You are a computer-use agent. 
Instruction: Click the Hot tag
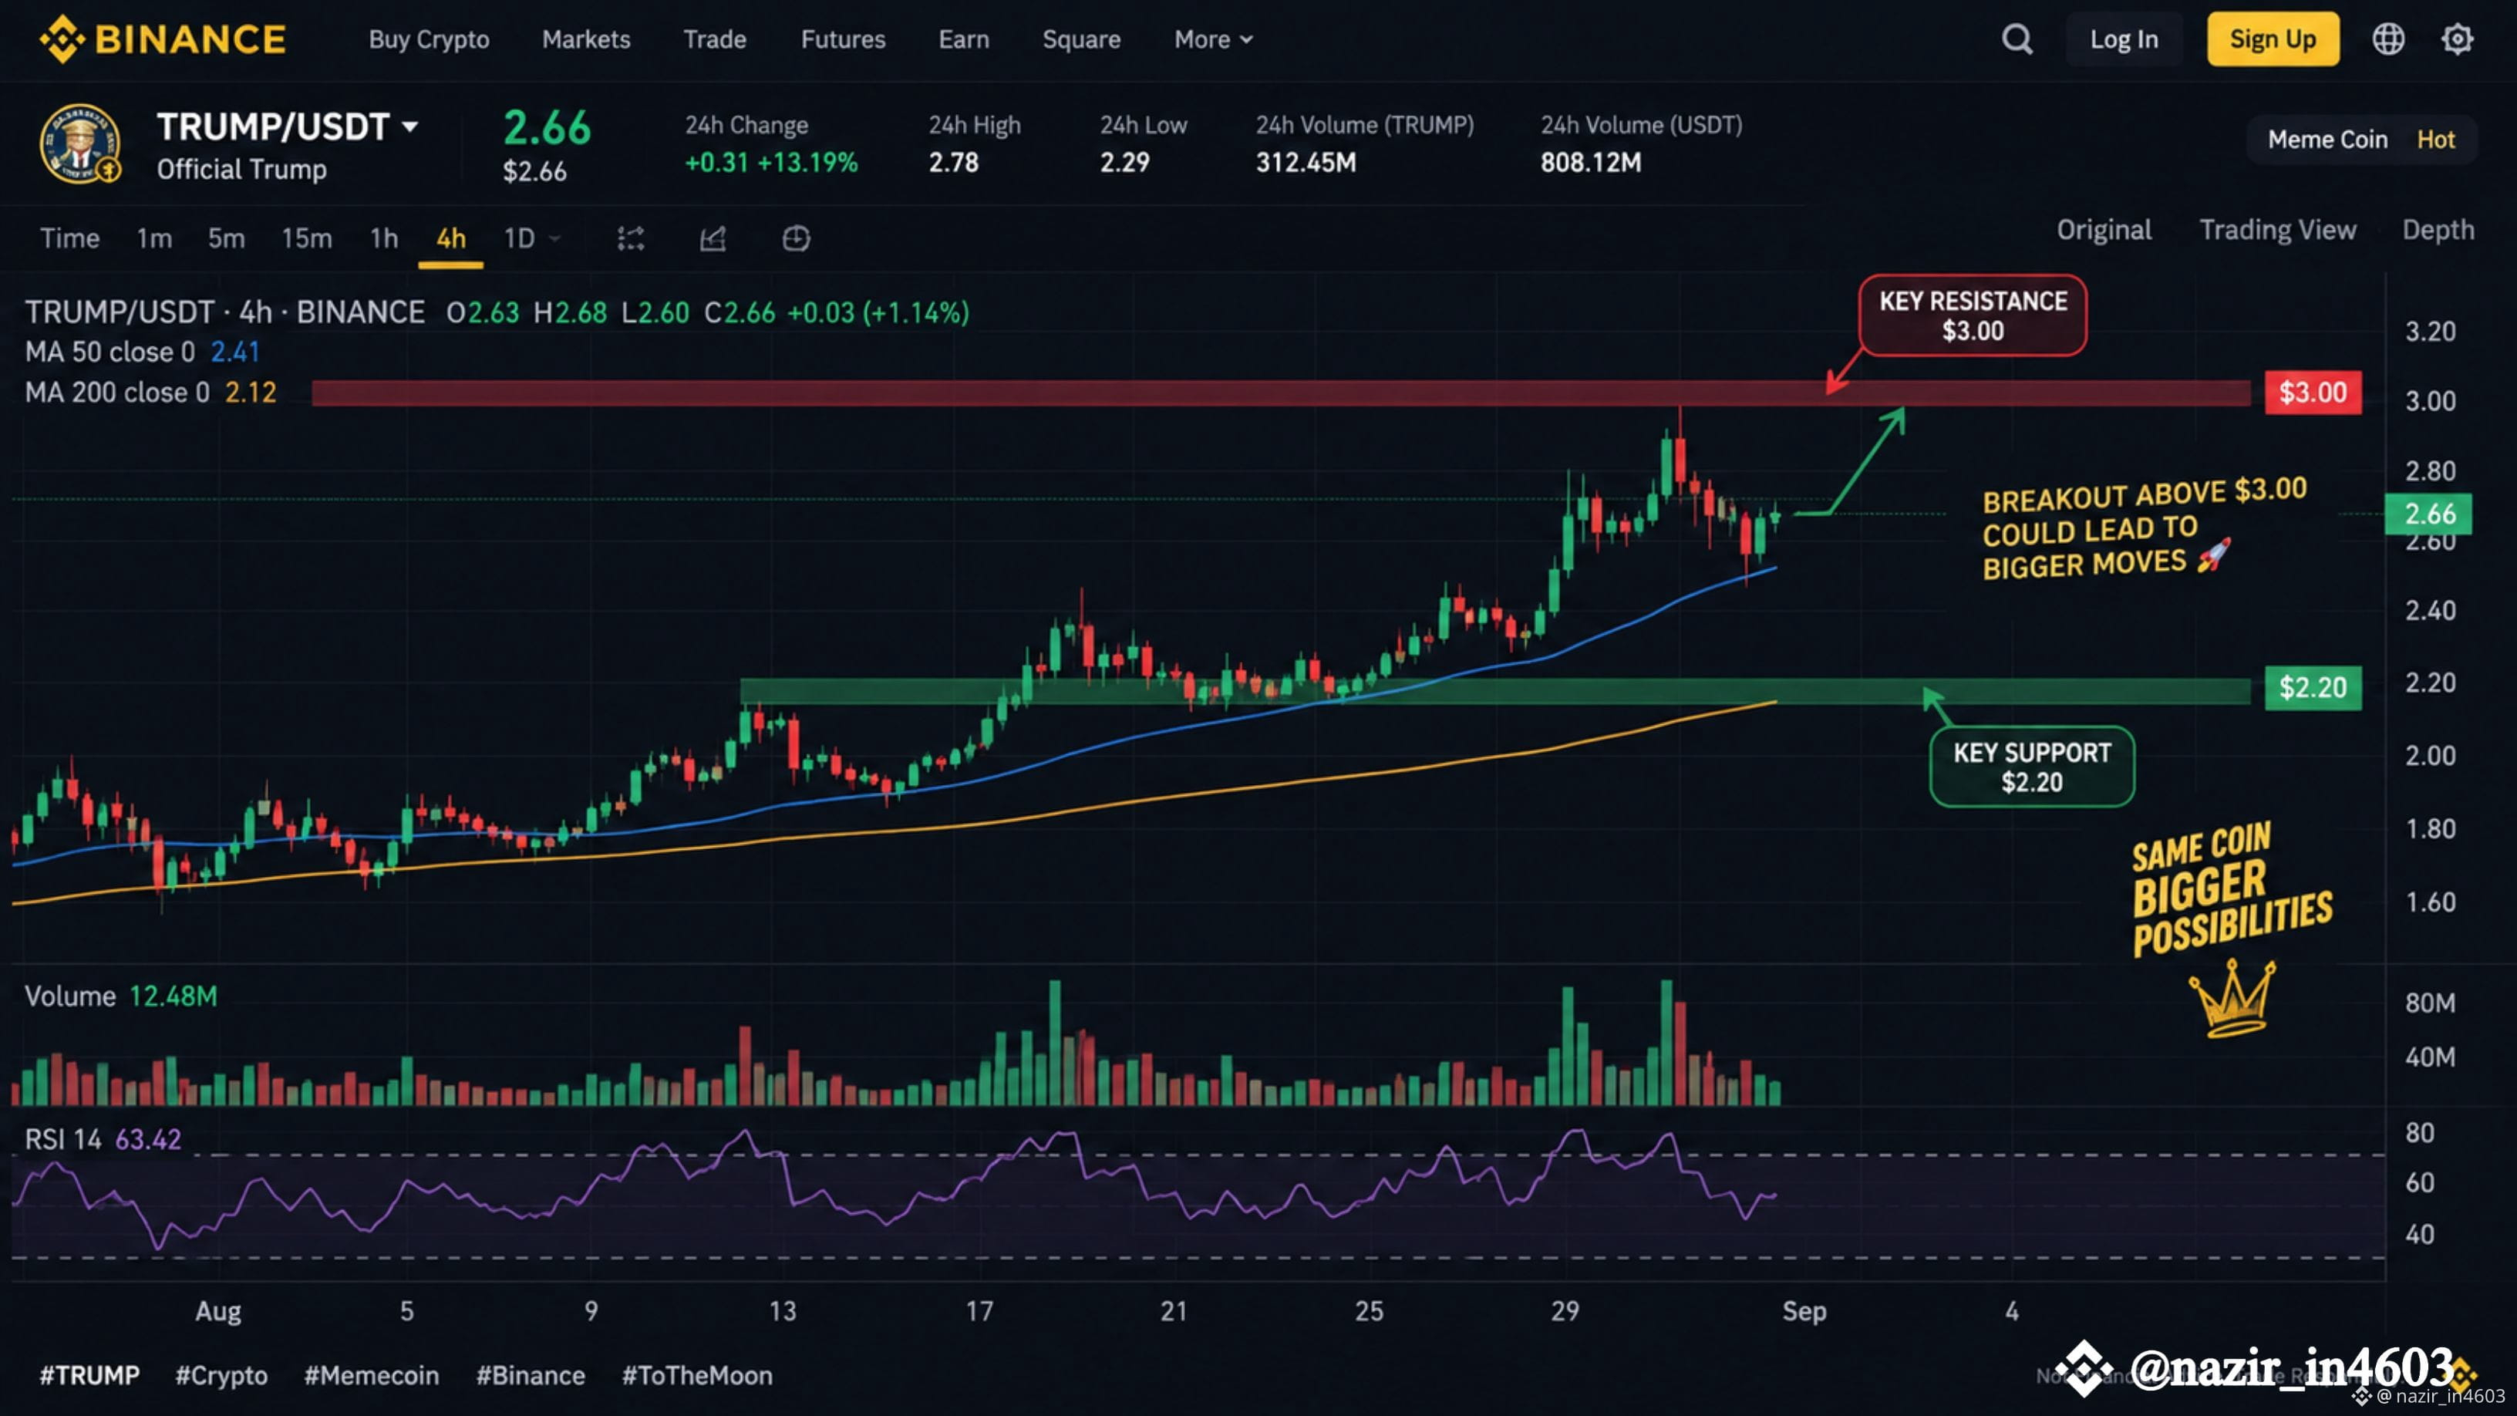tap(2436, 140)
